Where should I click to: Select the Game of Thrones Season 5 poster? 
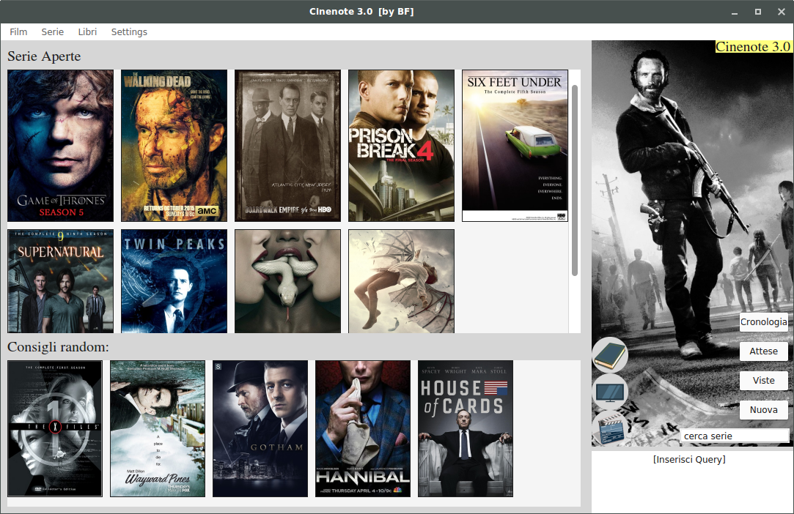(60, 146)
